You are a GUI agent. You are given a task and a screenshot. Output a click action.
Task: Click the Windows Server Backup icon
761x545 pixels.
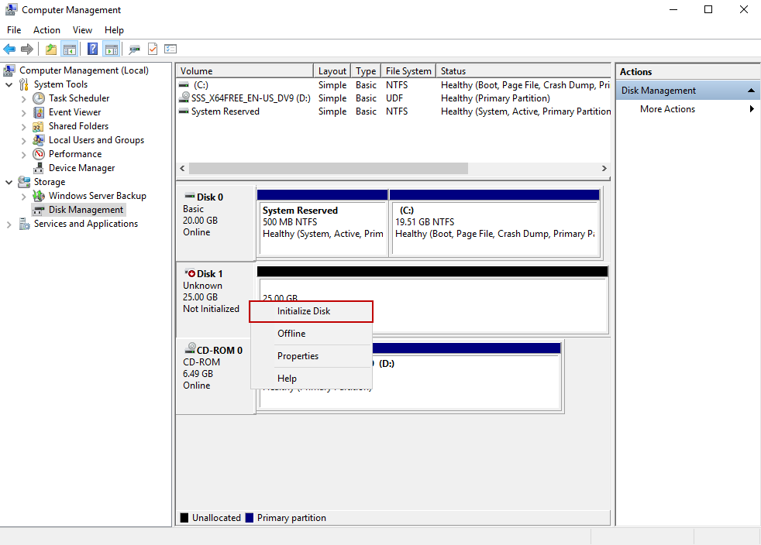tap(38, 196)
